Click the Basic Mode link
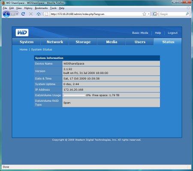The height and width of the screenshot is (171, 193). click(140, 33)
